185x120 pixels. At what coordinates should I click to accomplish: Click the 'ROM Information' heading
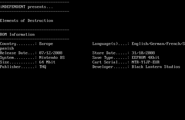point(17,35)
